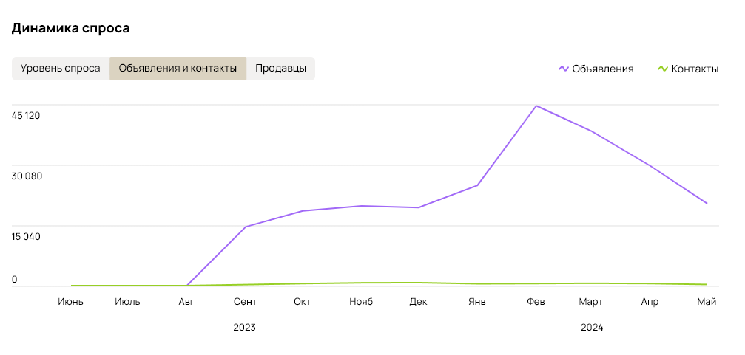Click the purple line peak at Фев
The height and width of the screenshot is (355, 745).
pos(536,106)
